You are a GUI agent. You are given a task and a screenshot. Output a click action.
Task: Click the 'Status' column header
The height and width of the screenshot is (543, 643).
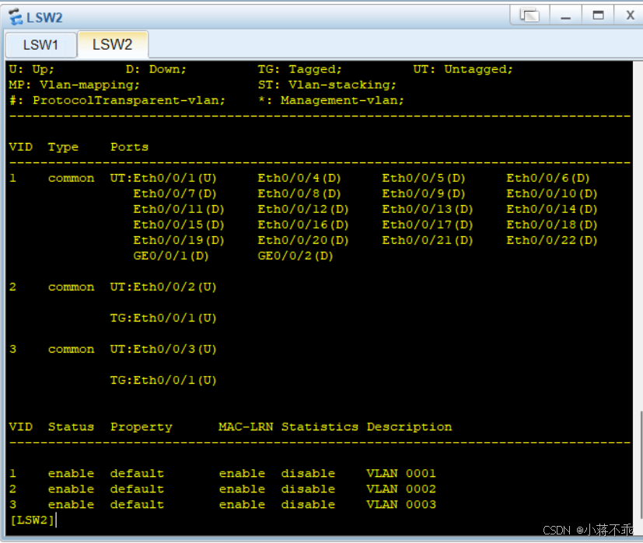[71, 426]
